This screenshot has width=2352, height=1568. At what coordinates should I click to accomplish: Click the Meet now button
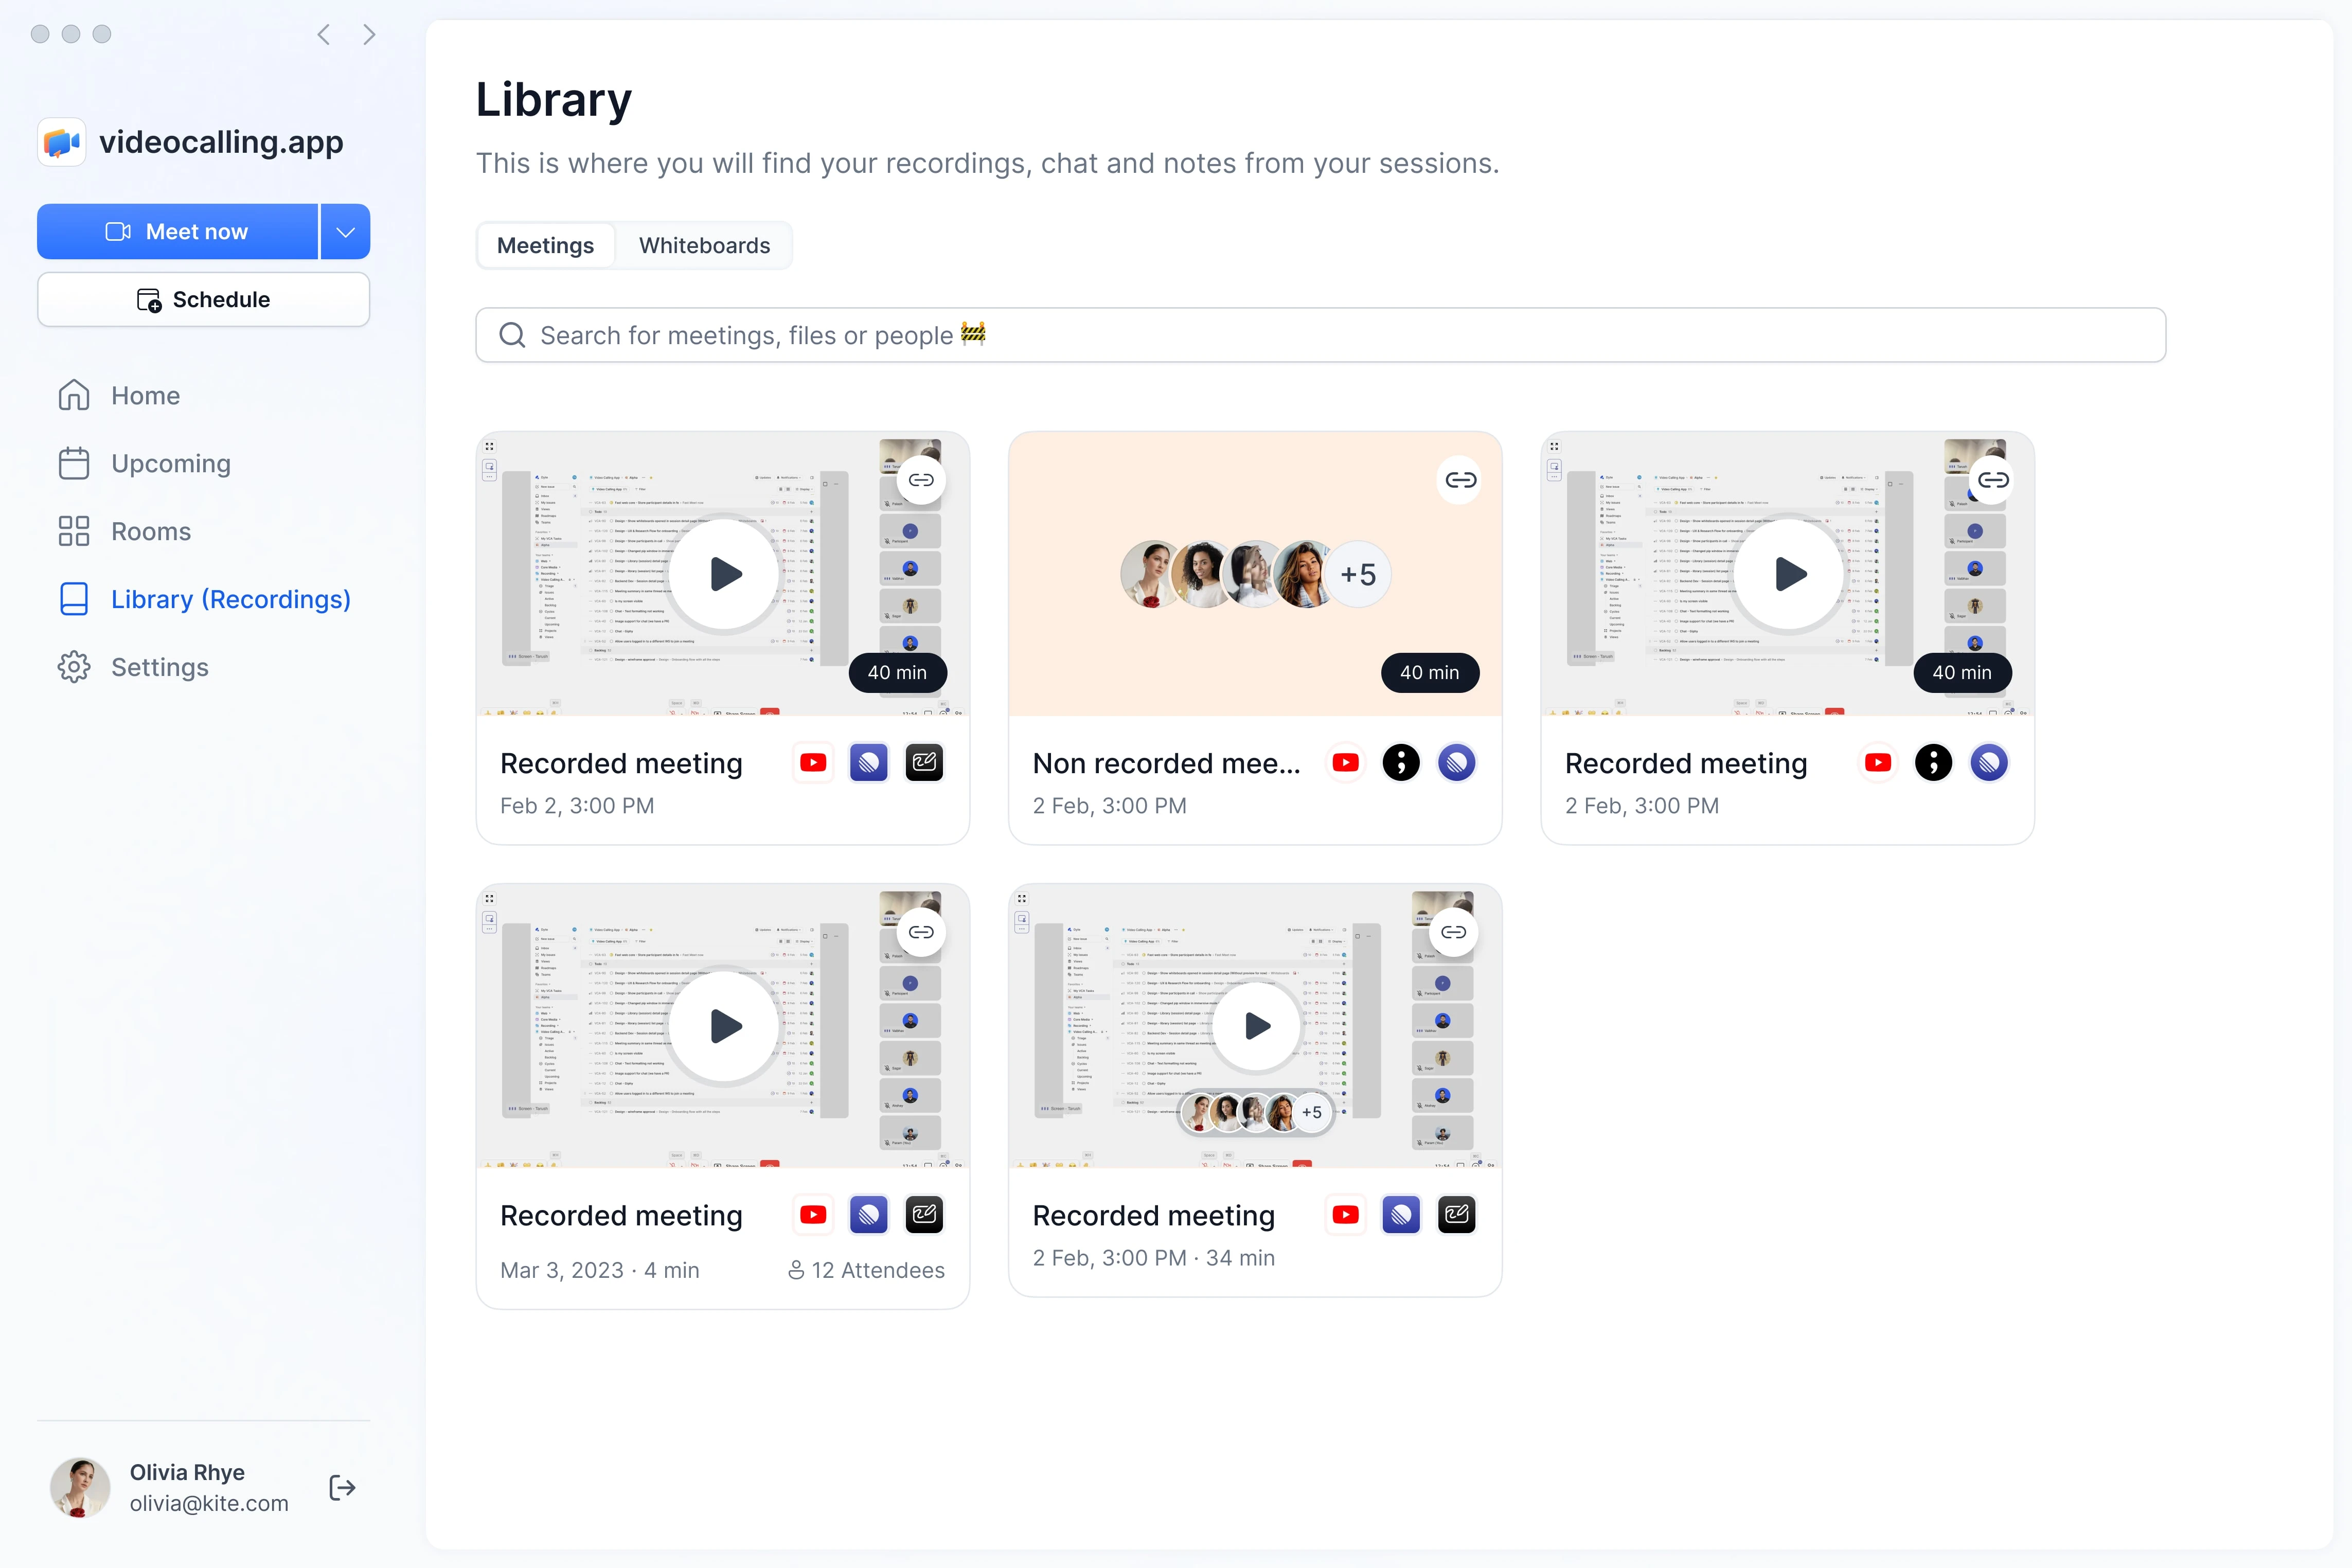(x=178, y=231)
